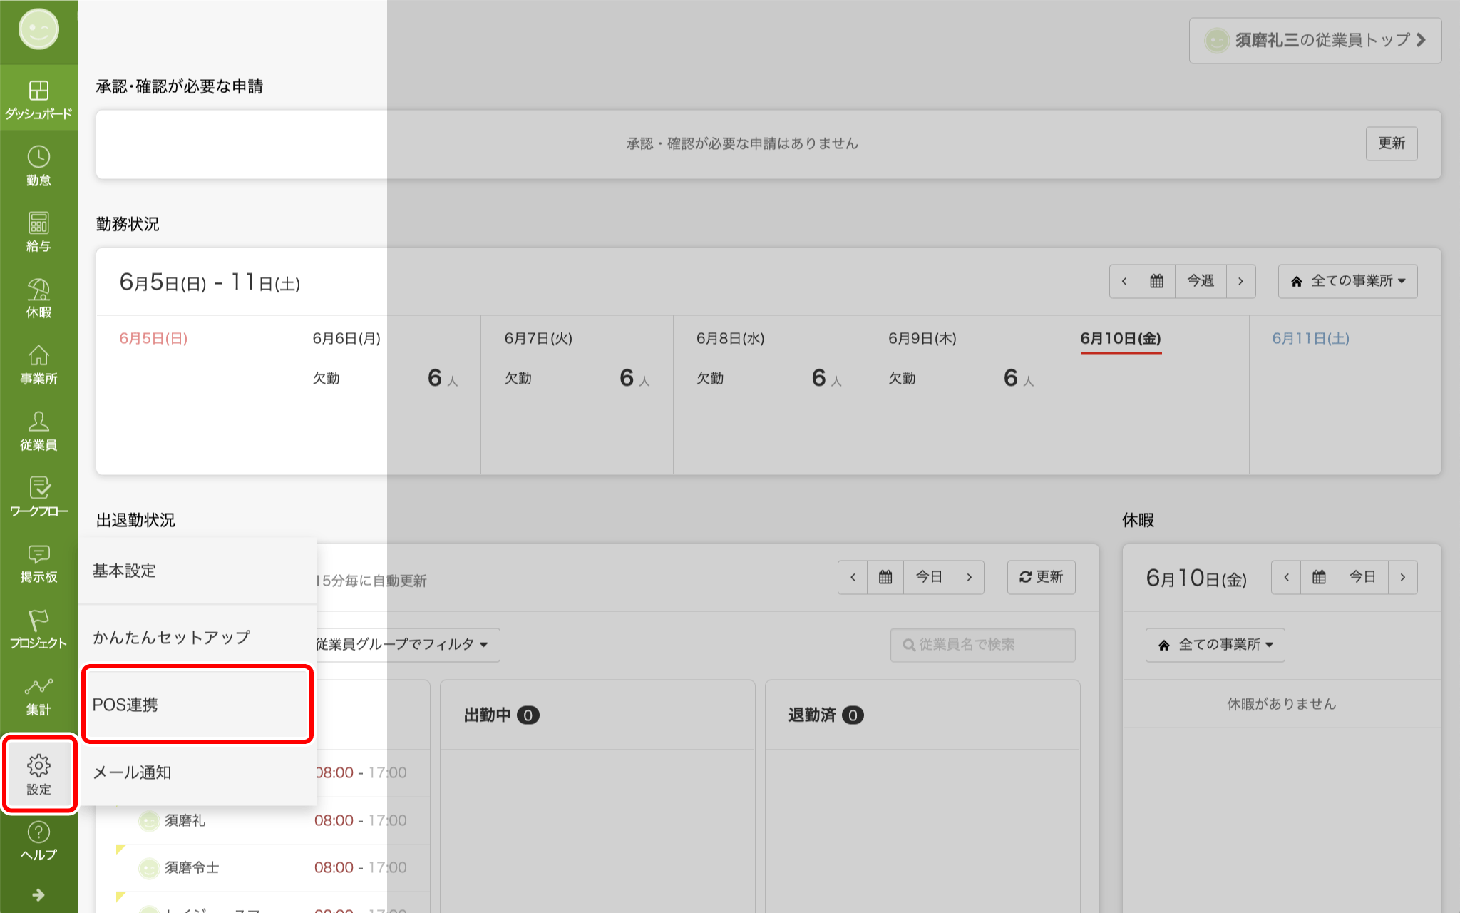The height and width of the screenshot is (913, 1460).
Task: Click the 6月7日(火) day column
Action: (577, 395)
